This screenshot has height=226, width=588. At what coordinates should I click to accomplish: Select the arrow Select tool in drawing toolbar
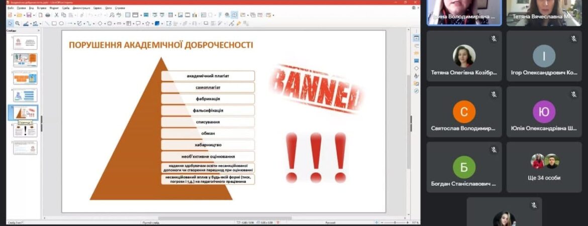[10, 23]
